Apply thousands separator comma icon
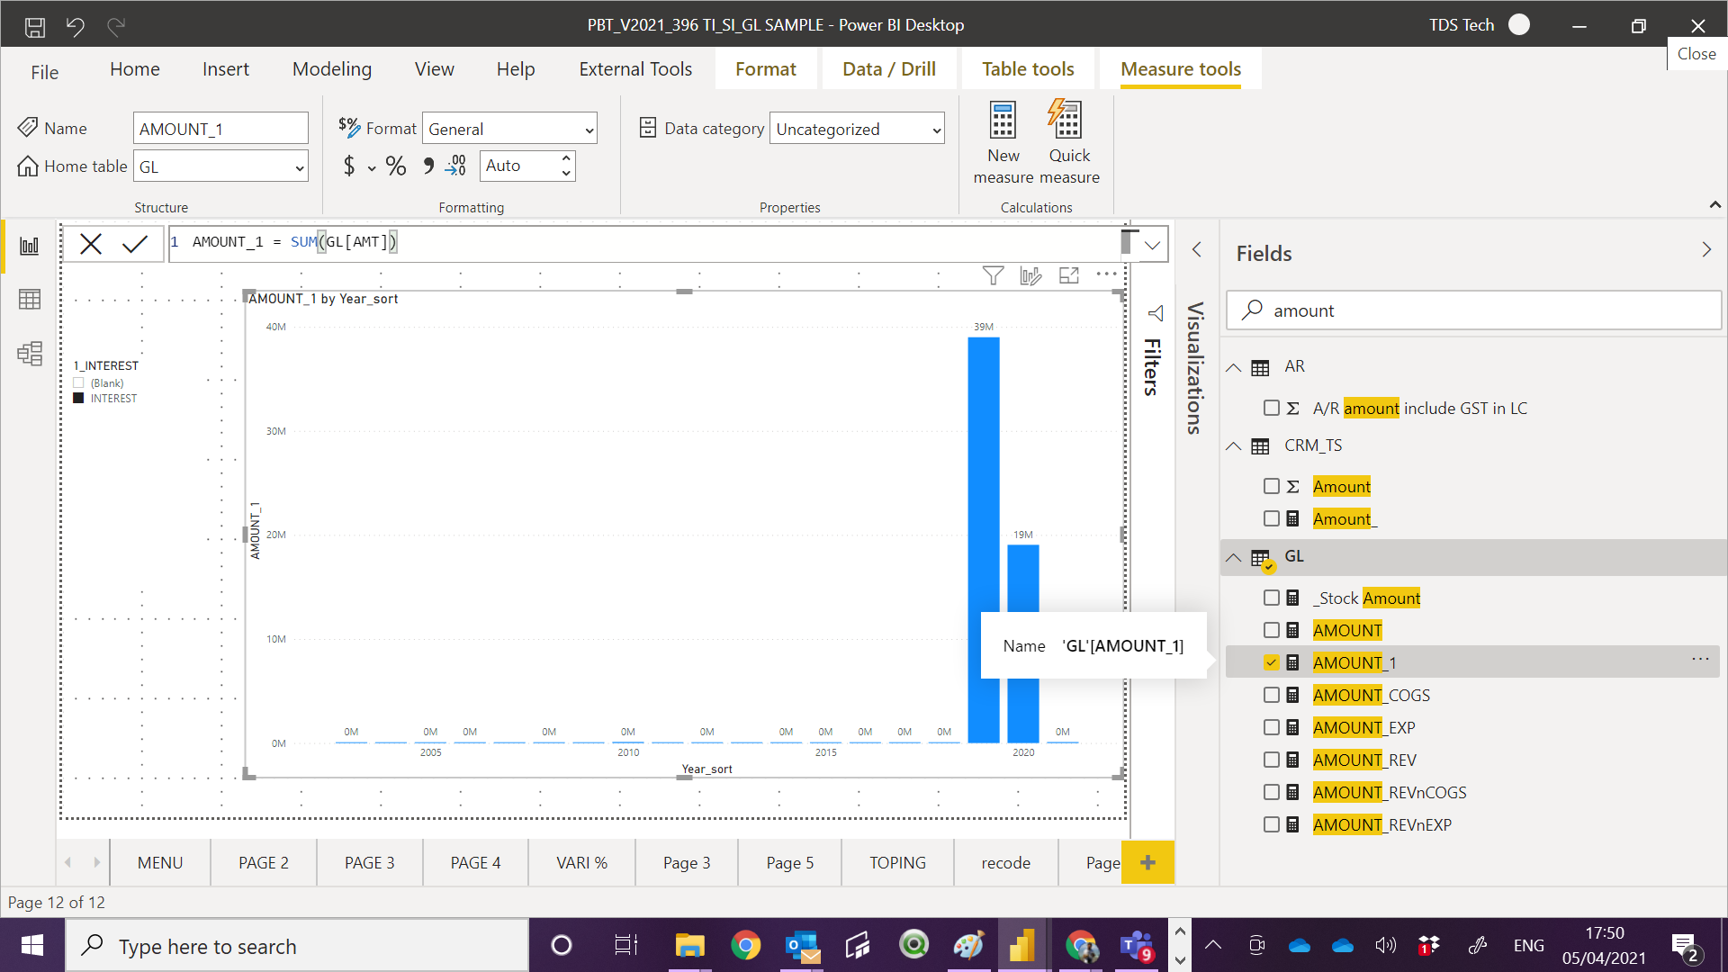 (428, 166)
